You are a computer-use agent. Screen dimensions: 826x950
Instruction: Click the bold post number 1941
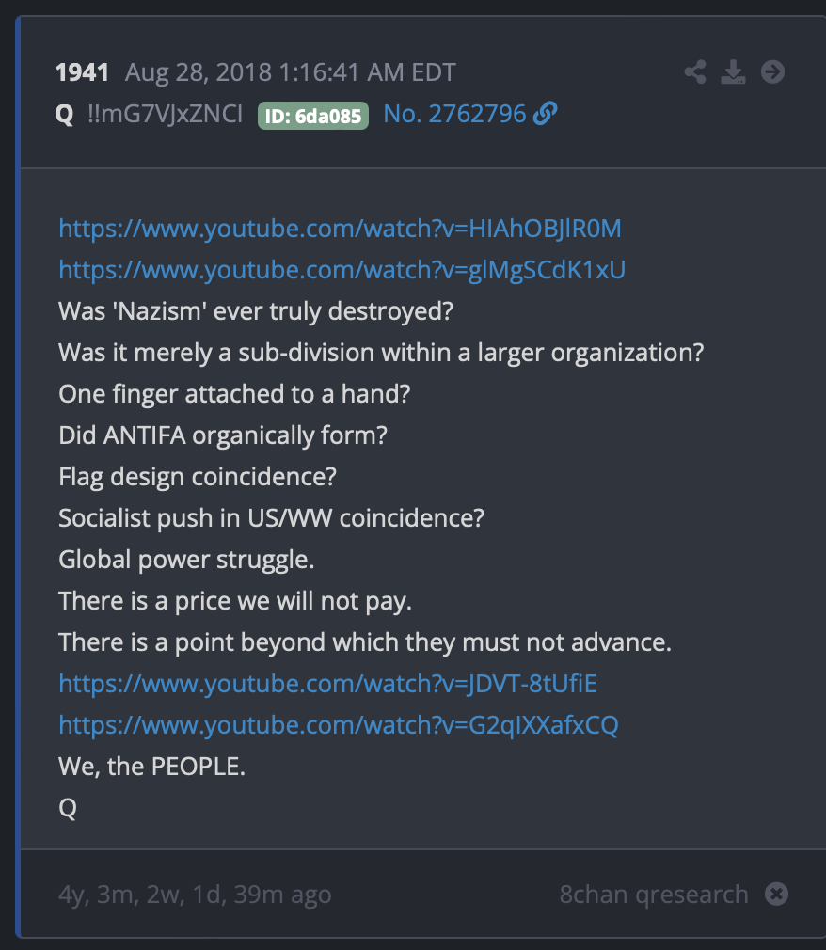tap(82, 72)
